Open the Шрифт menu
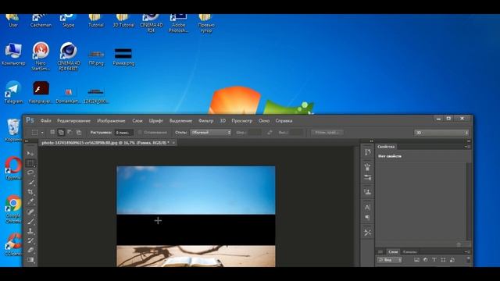Image resolution: width=500 pixels, height=281 pixels. 155,121
